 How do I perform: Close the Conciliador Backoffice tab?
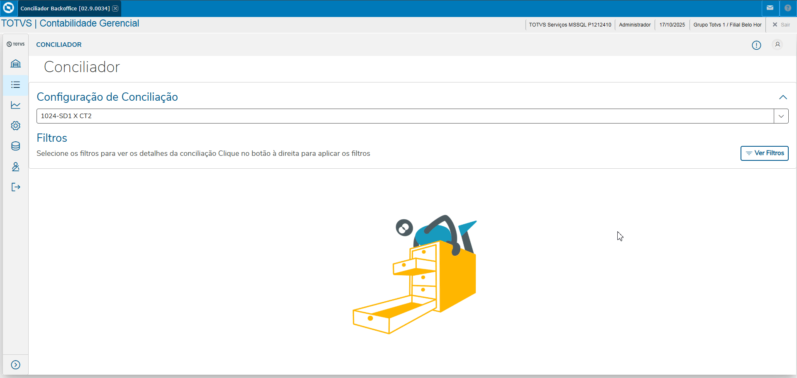pyautogui.click(x=115, y=8)
